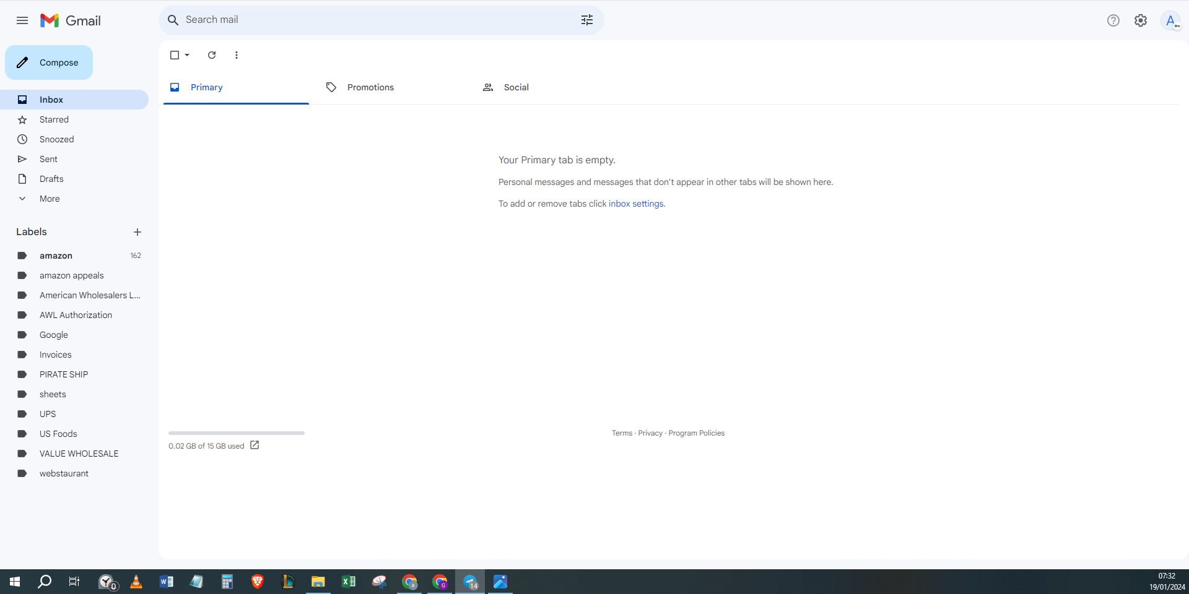Open the AWL Authorization label
1189x594 pixels.
(x=74, y=315)
